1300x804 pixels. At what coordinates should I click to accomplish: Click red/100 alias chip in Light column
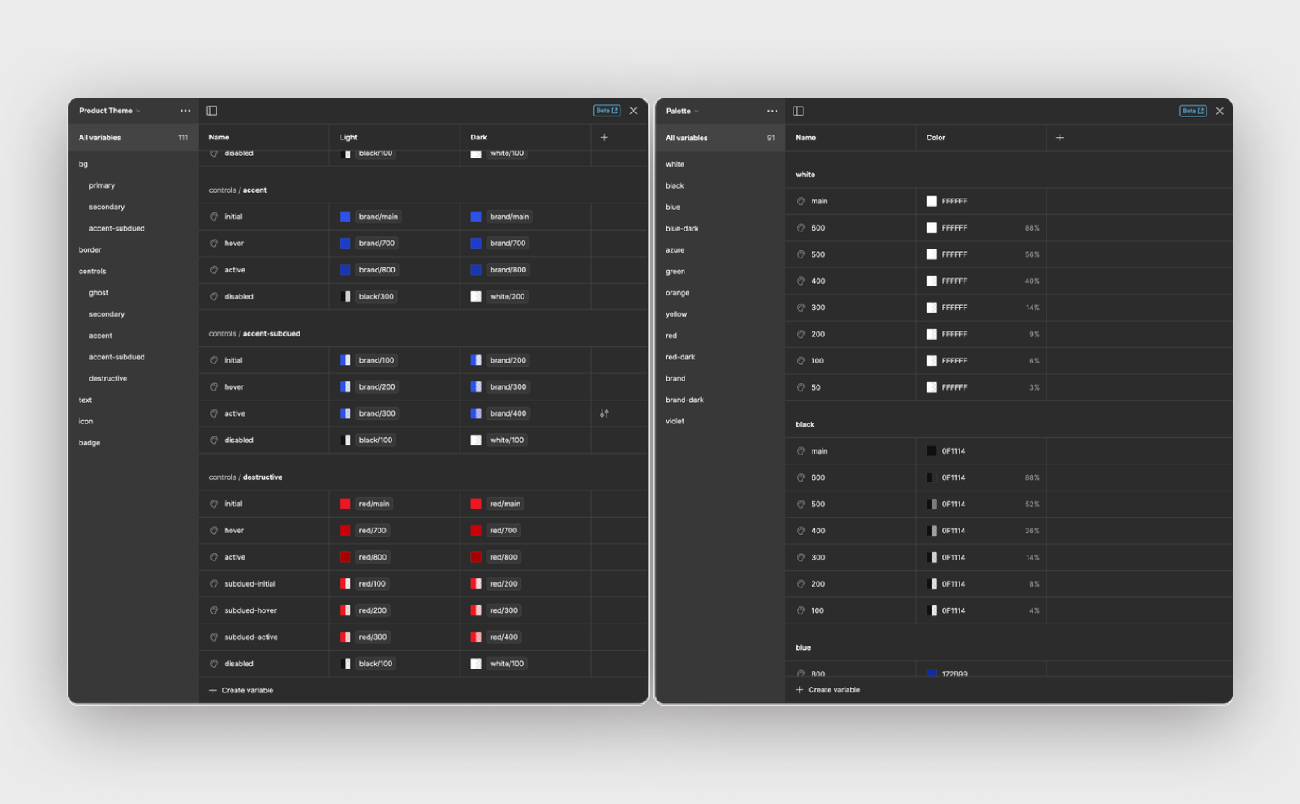tap(373, 584)
